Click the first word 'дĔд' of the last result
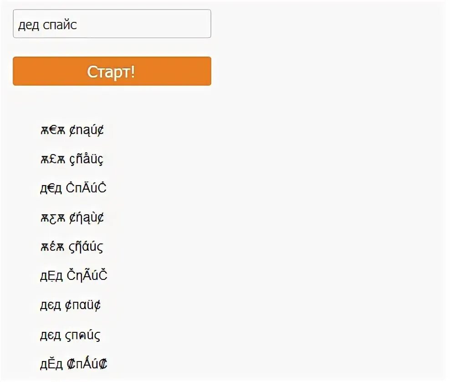Image resolution: width=450 pixels, height=382 pixels. [51, 364]
